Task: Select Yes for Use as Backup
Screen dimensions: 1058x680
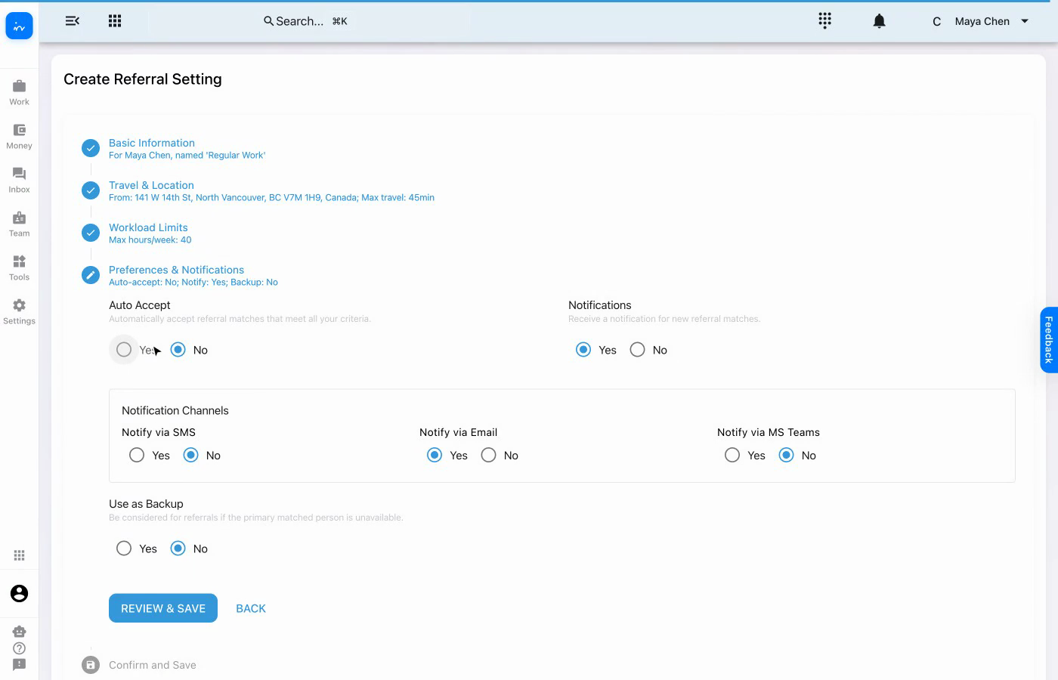Action: click(124, 549)
